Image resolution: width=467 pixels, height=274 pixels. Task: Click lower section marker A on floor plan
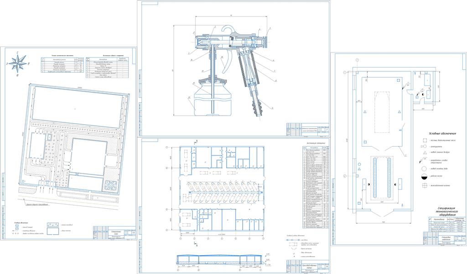click(x=195, y=243)
